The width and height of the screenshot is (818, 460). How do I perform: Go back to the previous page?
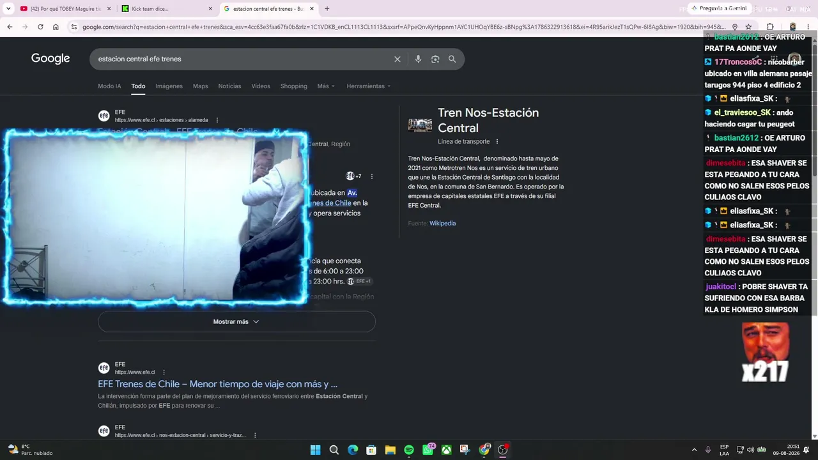[10, 27]
